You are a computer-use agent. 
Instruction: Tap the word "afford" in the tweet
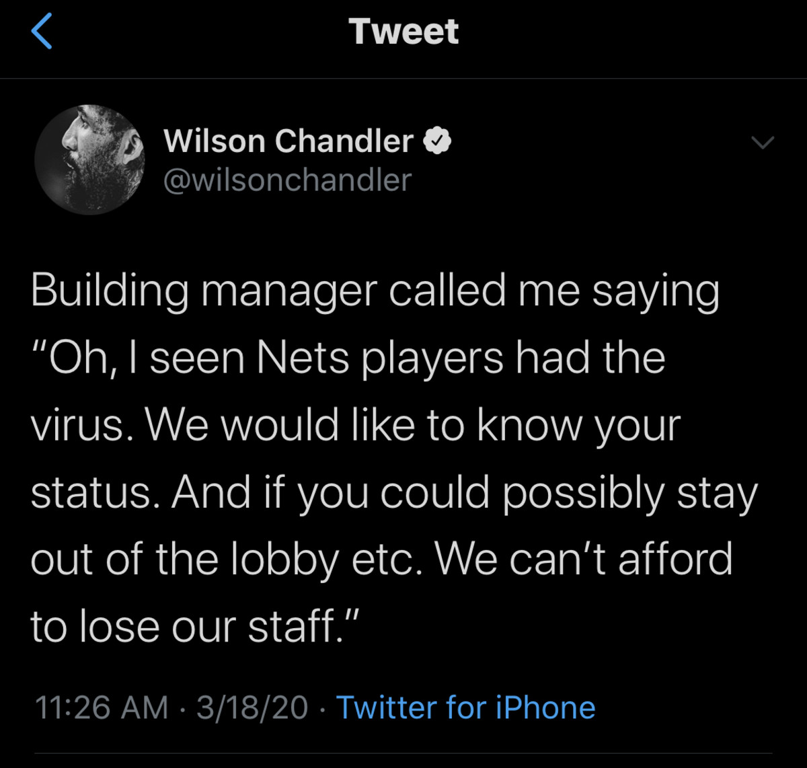pos(675,559)
